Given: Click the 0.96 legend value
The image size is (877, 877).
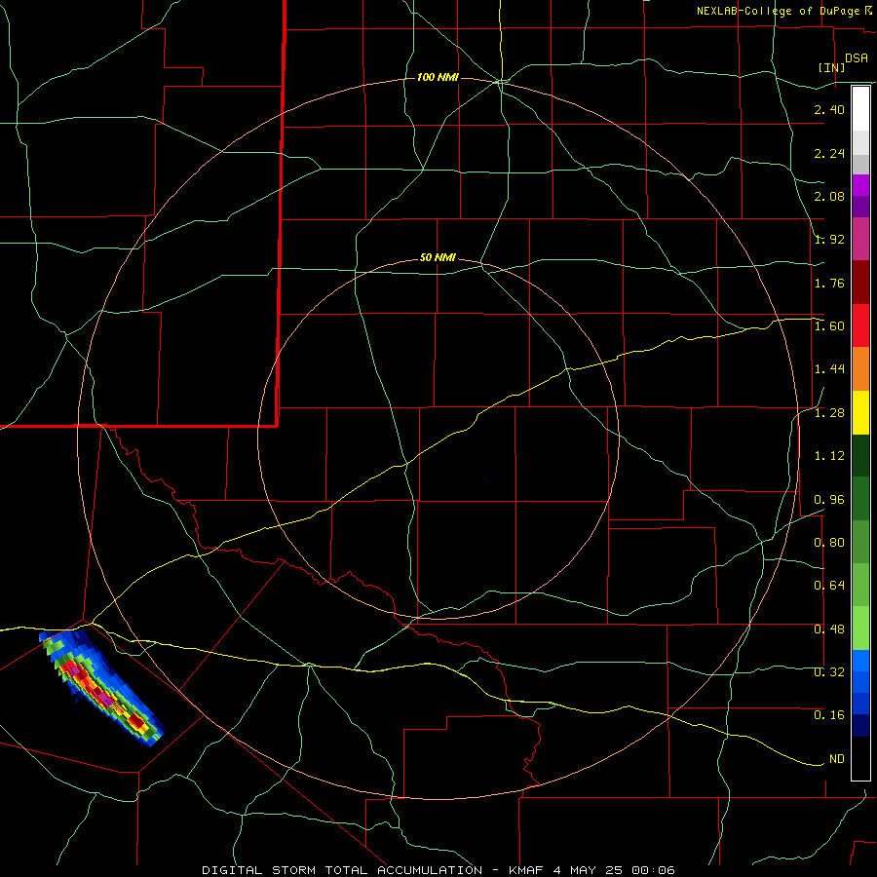Looking at the screenshot, I should point(829,500).
